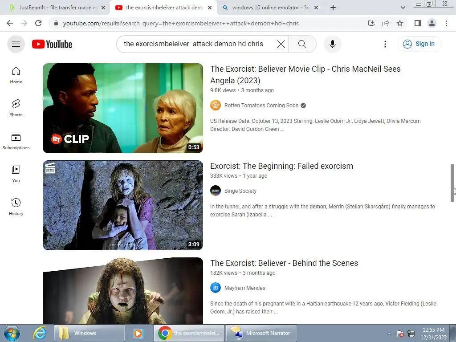Click Mayhem Mendes channel avatar
This screenshot has height=342, width=456.
(216, 288)
